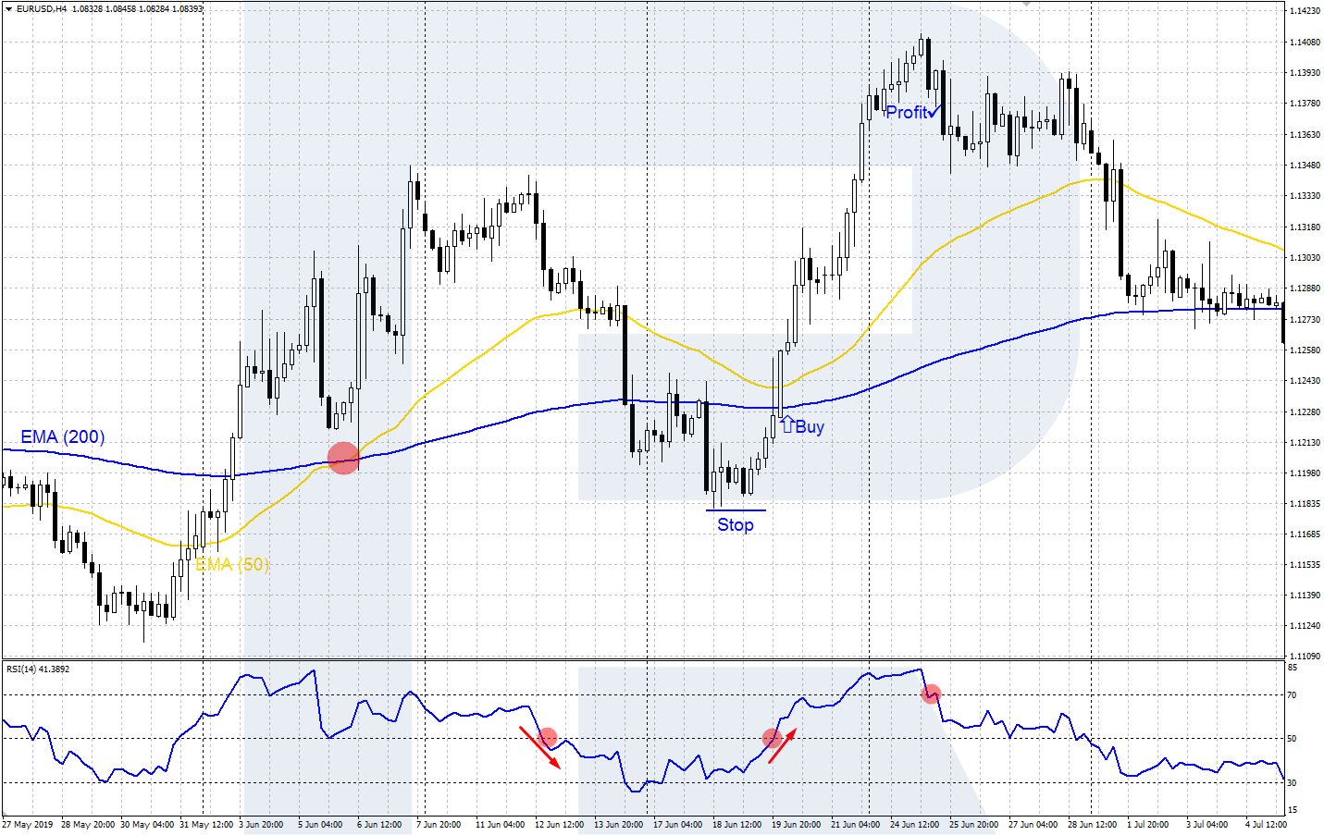Click price level 1.11390 on the axis
The width and height of the screenshot is (1324, 835).
(x=1305, y=595)
